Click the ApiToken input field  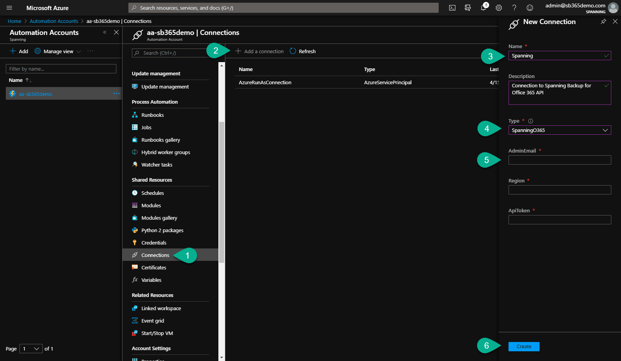[x=560, y=220]
